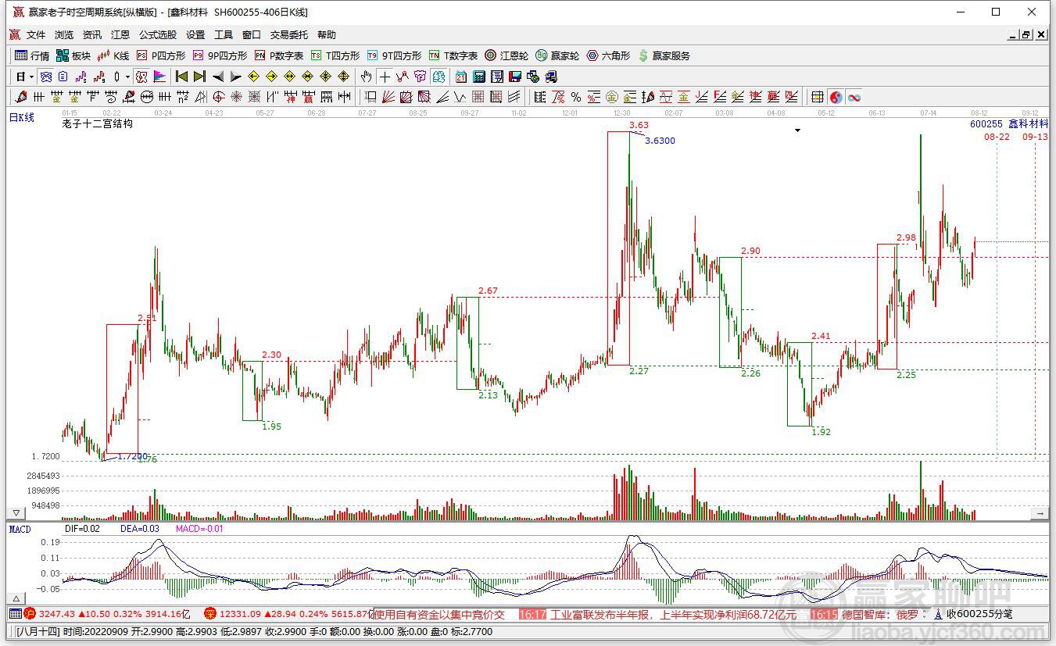The image size is (1056, 646).
Task: Open 赢家服务 with the dollar icon
Action: click(x=664, y=55)
